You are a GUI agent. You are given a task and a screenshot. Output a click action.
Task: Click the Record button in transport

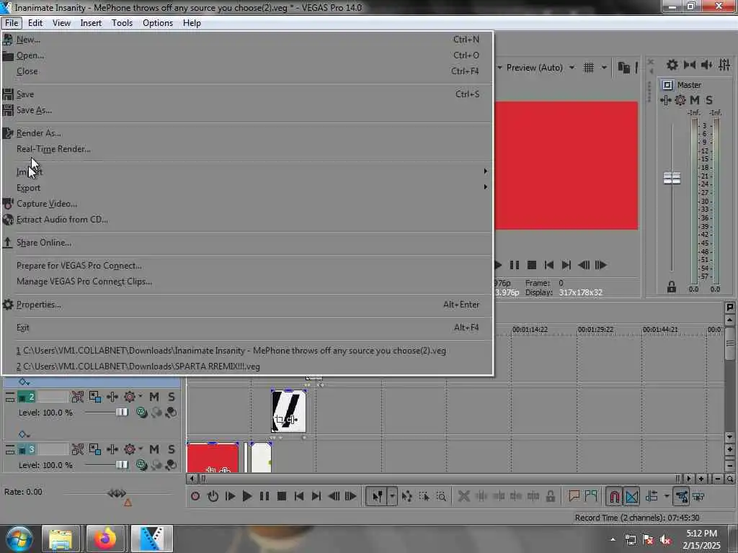(x=195, y=496)
